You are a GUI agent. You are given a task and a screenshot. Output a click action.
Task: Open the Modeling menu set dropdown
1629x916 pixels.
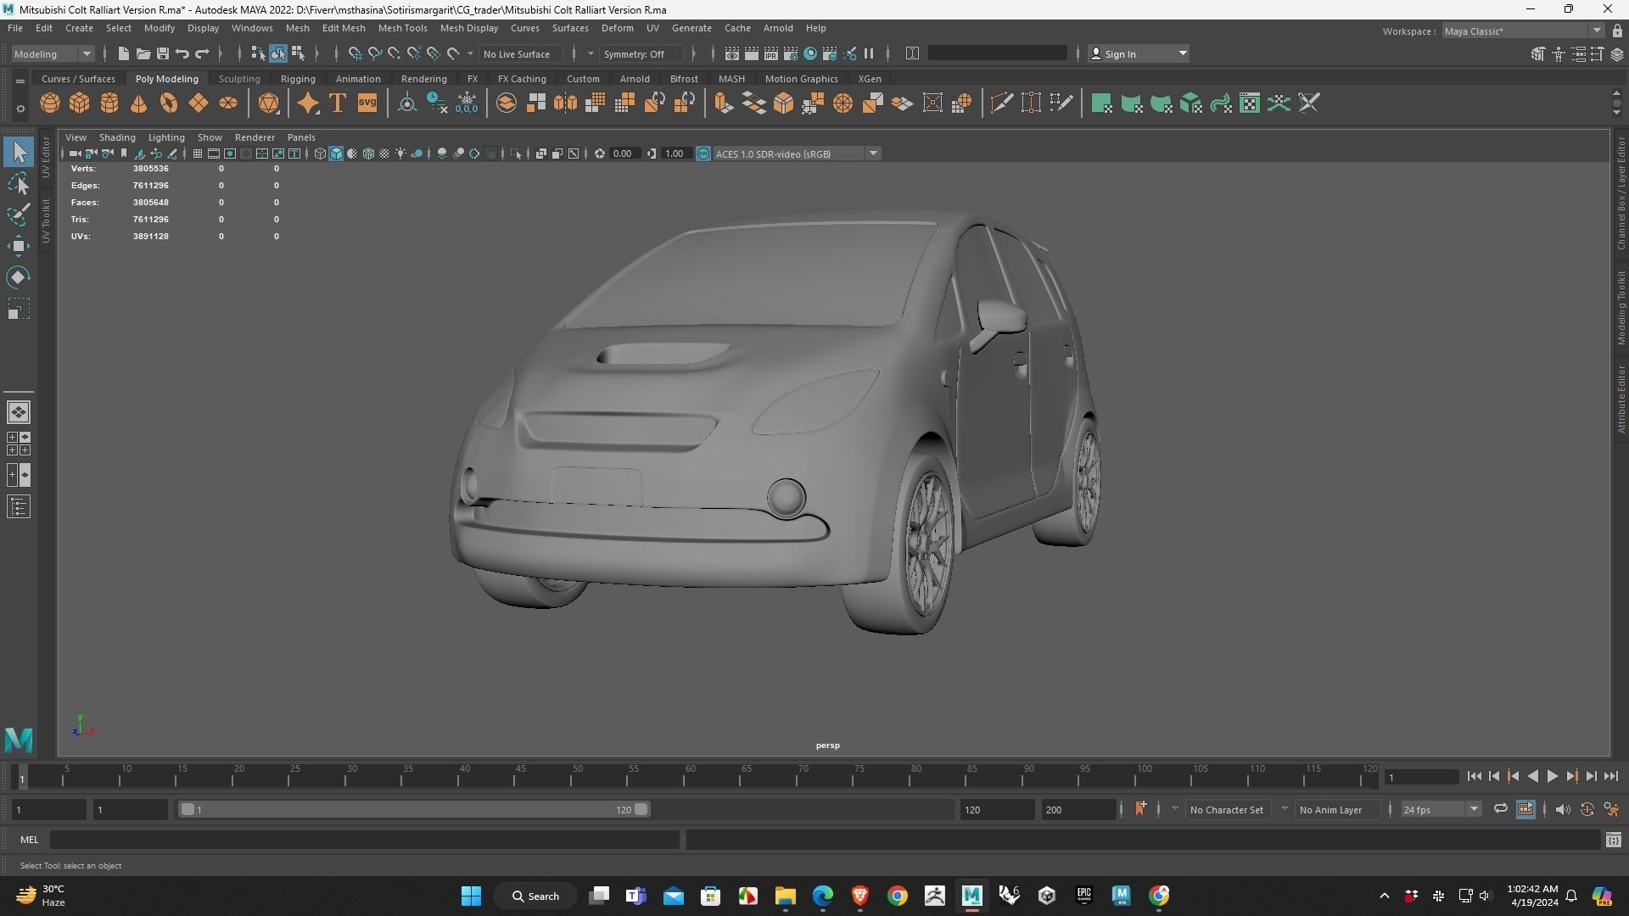53,53
